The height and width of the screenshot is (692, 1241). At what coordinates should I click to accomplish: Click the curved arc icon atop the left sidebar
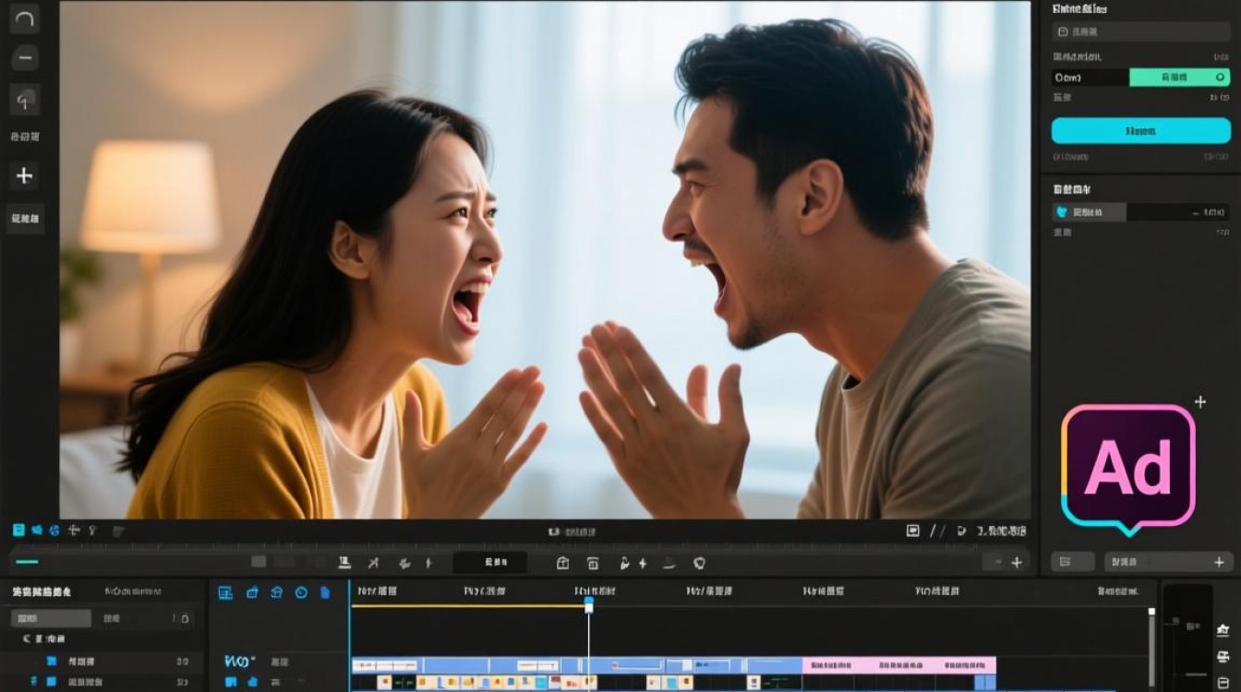tap(25, 18)
